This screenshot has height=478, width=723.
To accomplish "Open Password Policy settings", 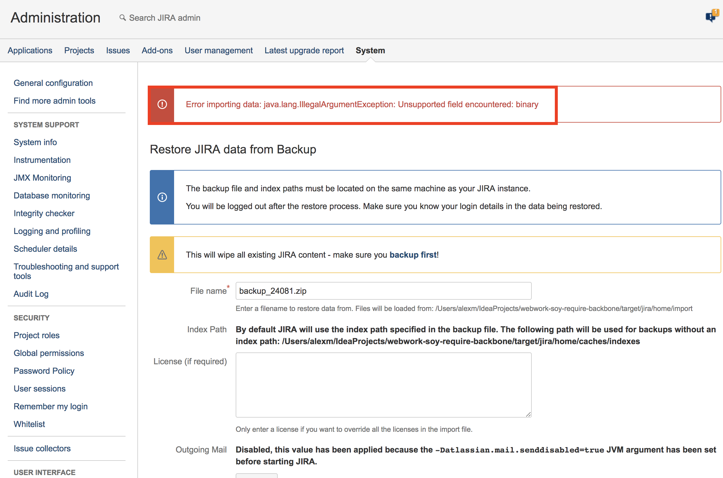I will 44,371.
